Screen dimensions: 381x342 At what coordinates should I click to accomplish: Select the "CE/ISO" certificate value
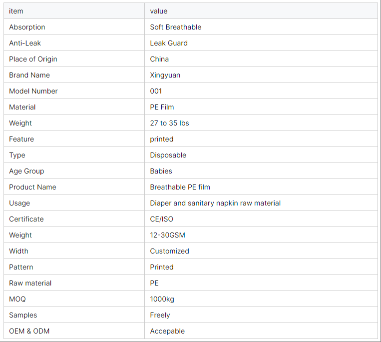pos(162,219)
